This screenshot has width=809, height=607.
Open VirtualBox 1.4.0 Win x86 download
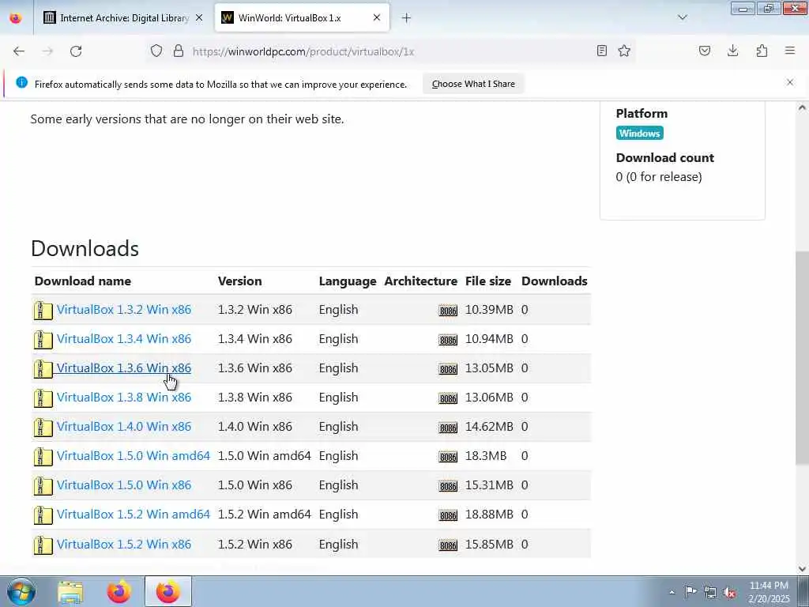tap(124, 426)
